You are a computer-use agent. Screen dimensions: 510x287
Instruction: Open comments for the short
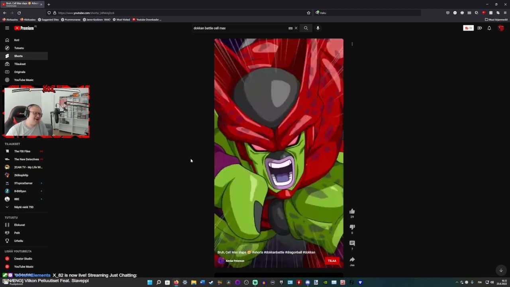pos(352,243)
